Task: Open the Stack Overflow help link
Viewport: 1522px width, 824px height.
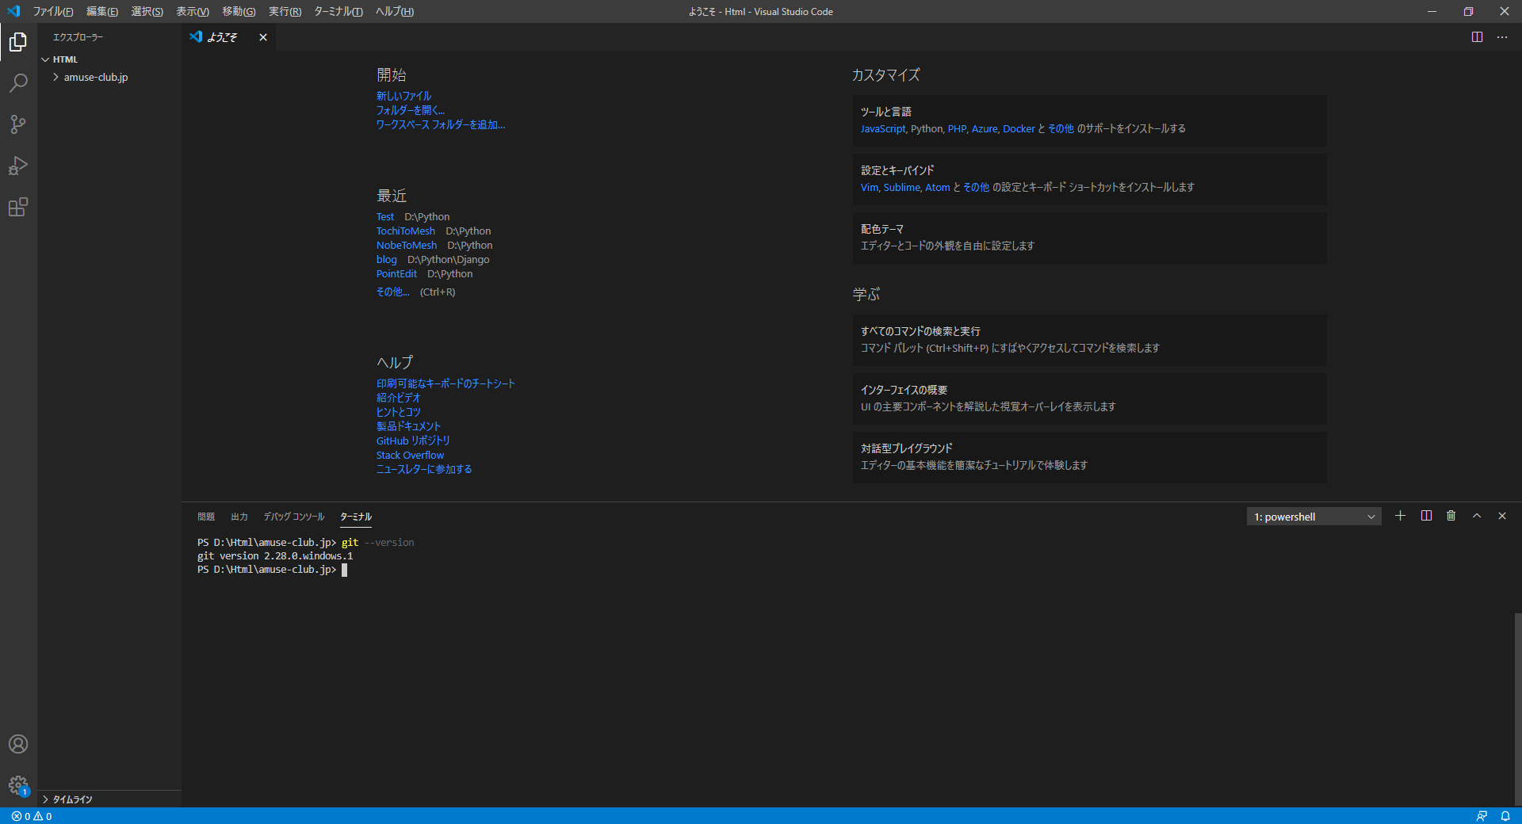Action: click(409, 455)
